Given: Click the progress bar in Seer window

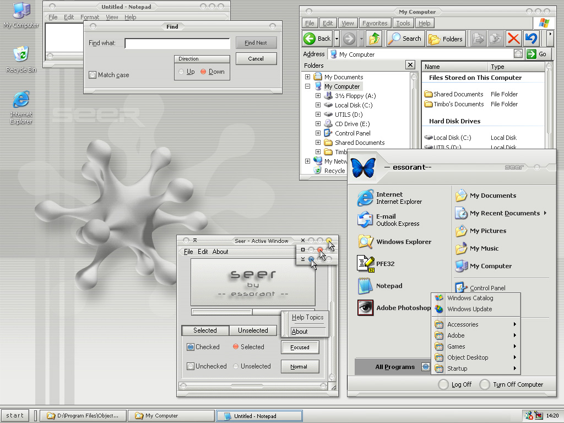Looking at the screenshot, I should tap(253, 312).
